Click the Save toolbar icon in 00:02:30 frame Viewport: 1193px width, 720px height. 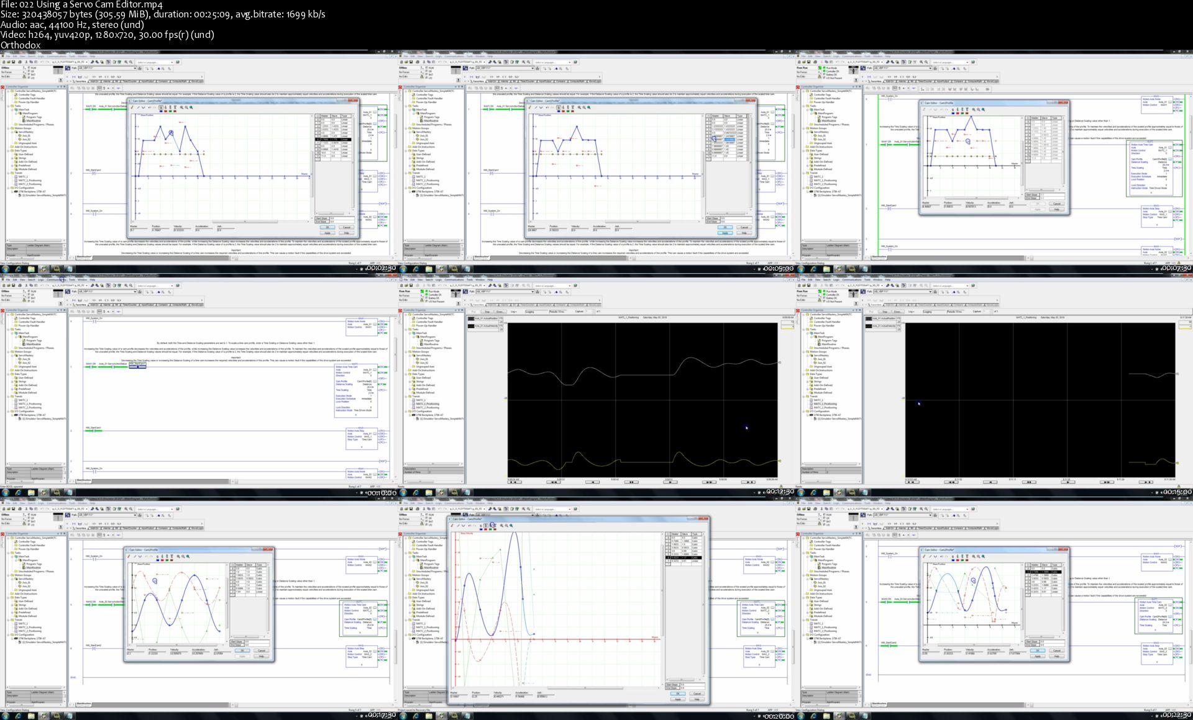13,62
